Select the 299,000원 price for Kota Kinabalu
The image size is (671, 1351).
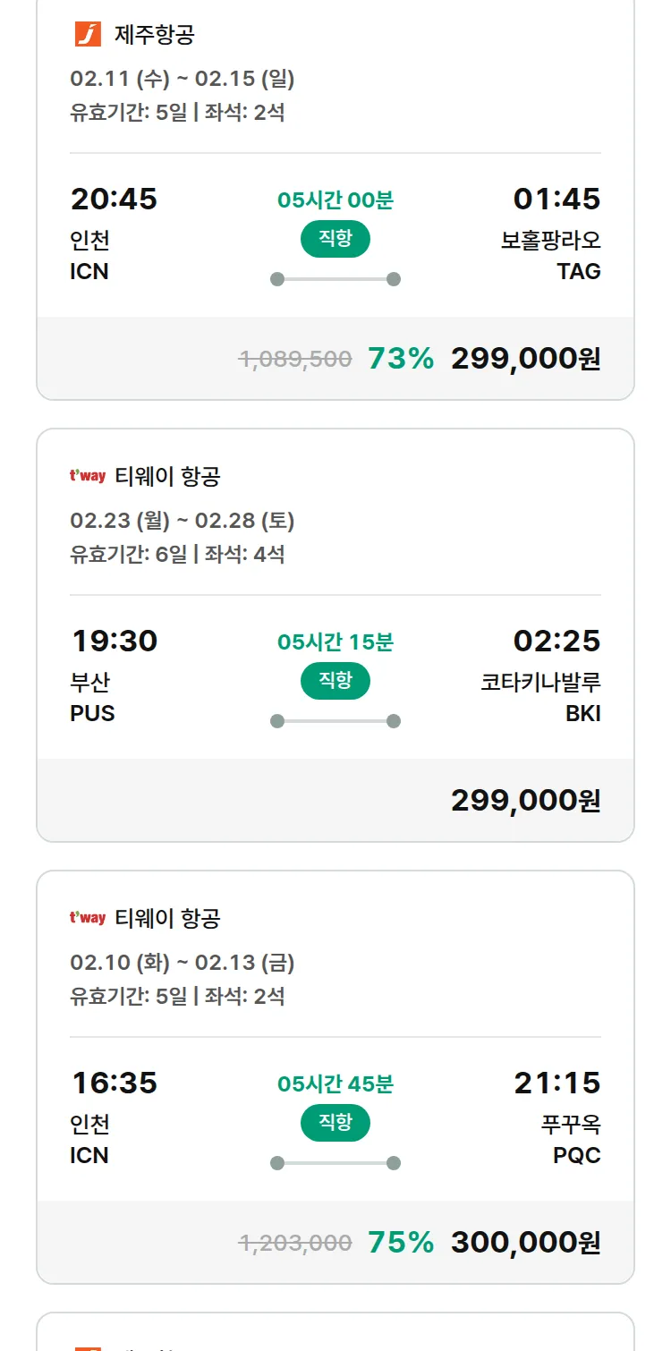click(525, 801)
